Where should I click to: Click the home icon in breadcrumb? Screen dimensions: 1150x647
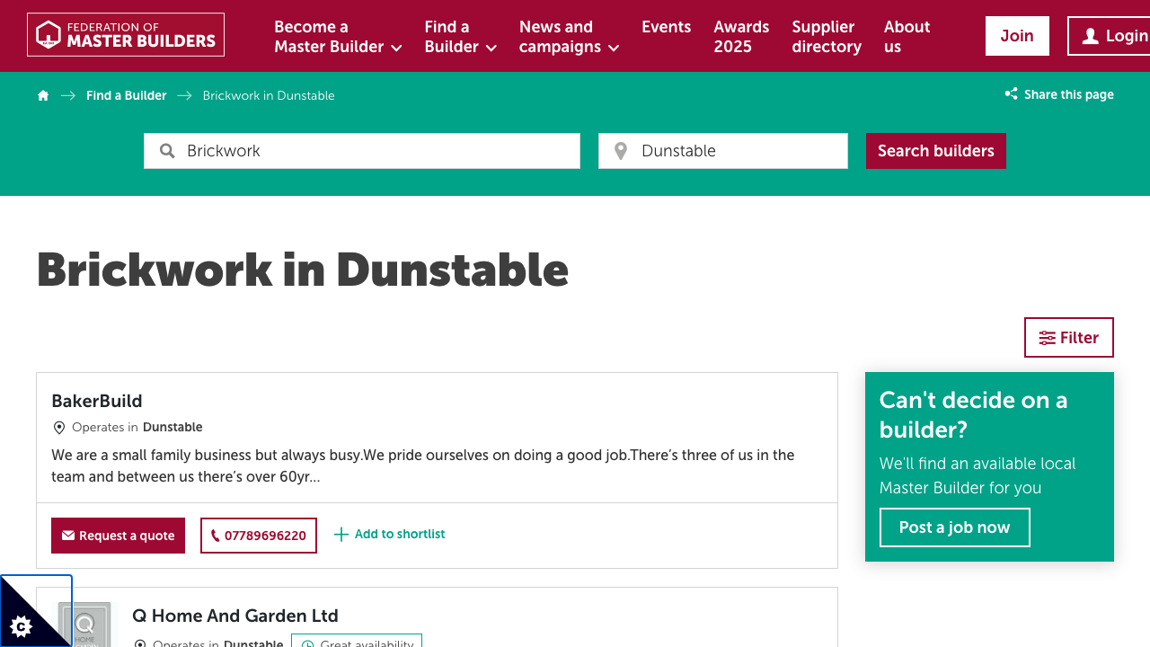point(43,96)
